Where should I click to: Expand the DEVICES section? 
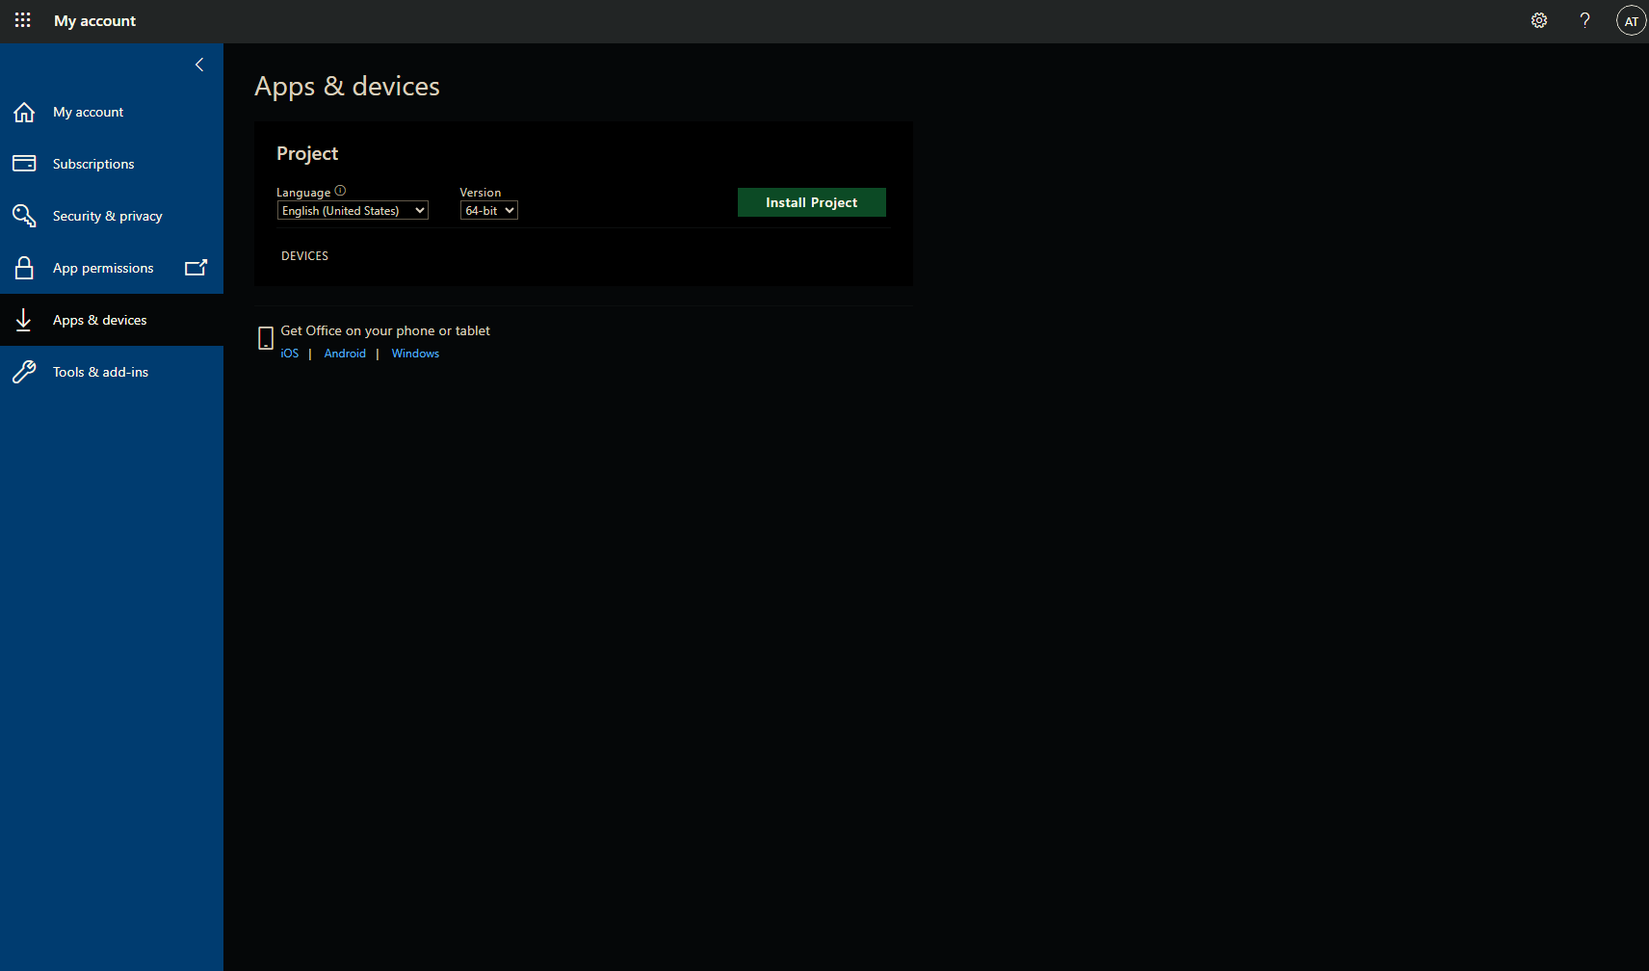(x=304, y=256)
